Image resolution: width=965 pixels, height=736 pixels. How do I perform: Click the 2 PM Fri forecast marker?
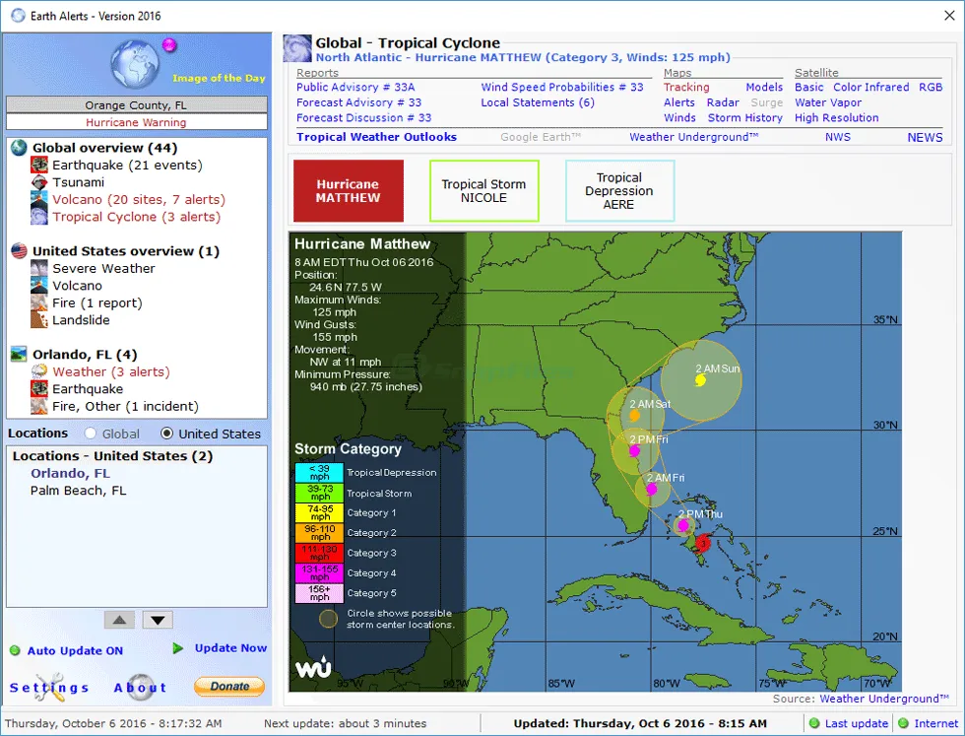tap(634, 451)
